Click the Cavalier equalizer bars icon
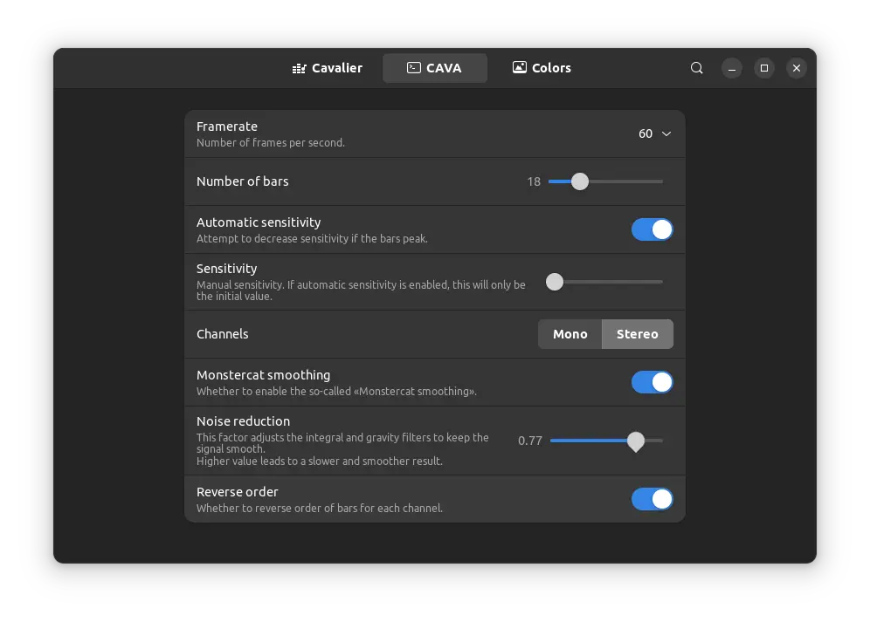 pyautogui.click(x=299, y=68)
